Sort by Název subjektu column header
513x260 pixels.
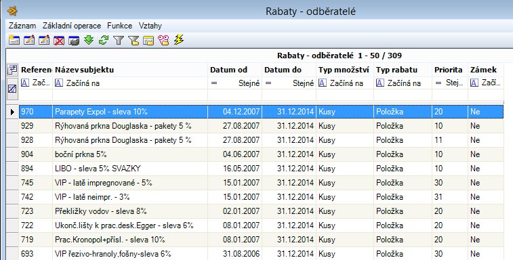click(130, 70)
